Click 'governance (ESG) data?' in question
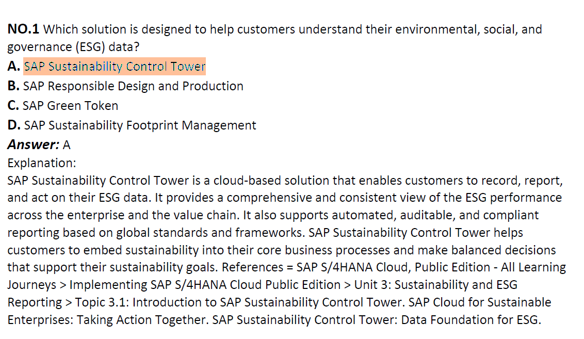Image resolution: width=584 pixels, height=339 pixels. (x=73, y=47)
